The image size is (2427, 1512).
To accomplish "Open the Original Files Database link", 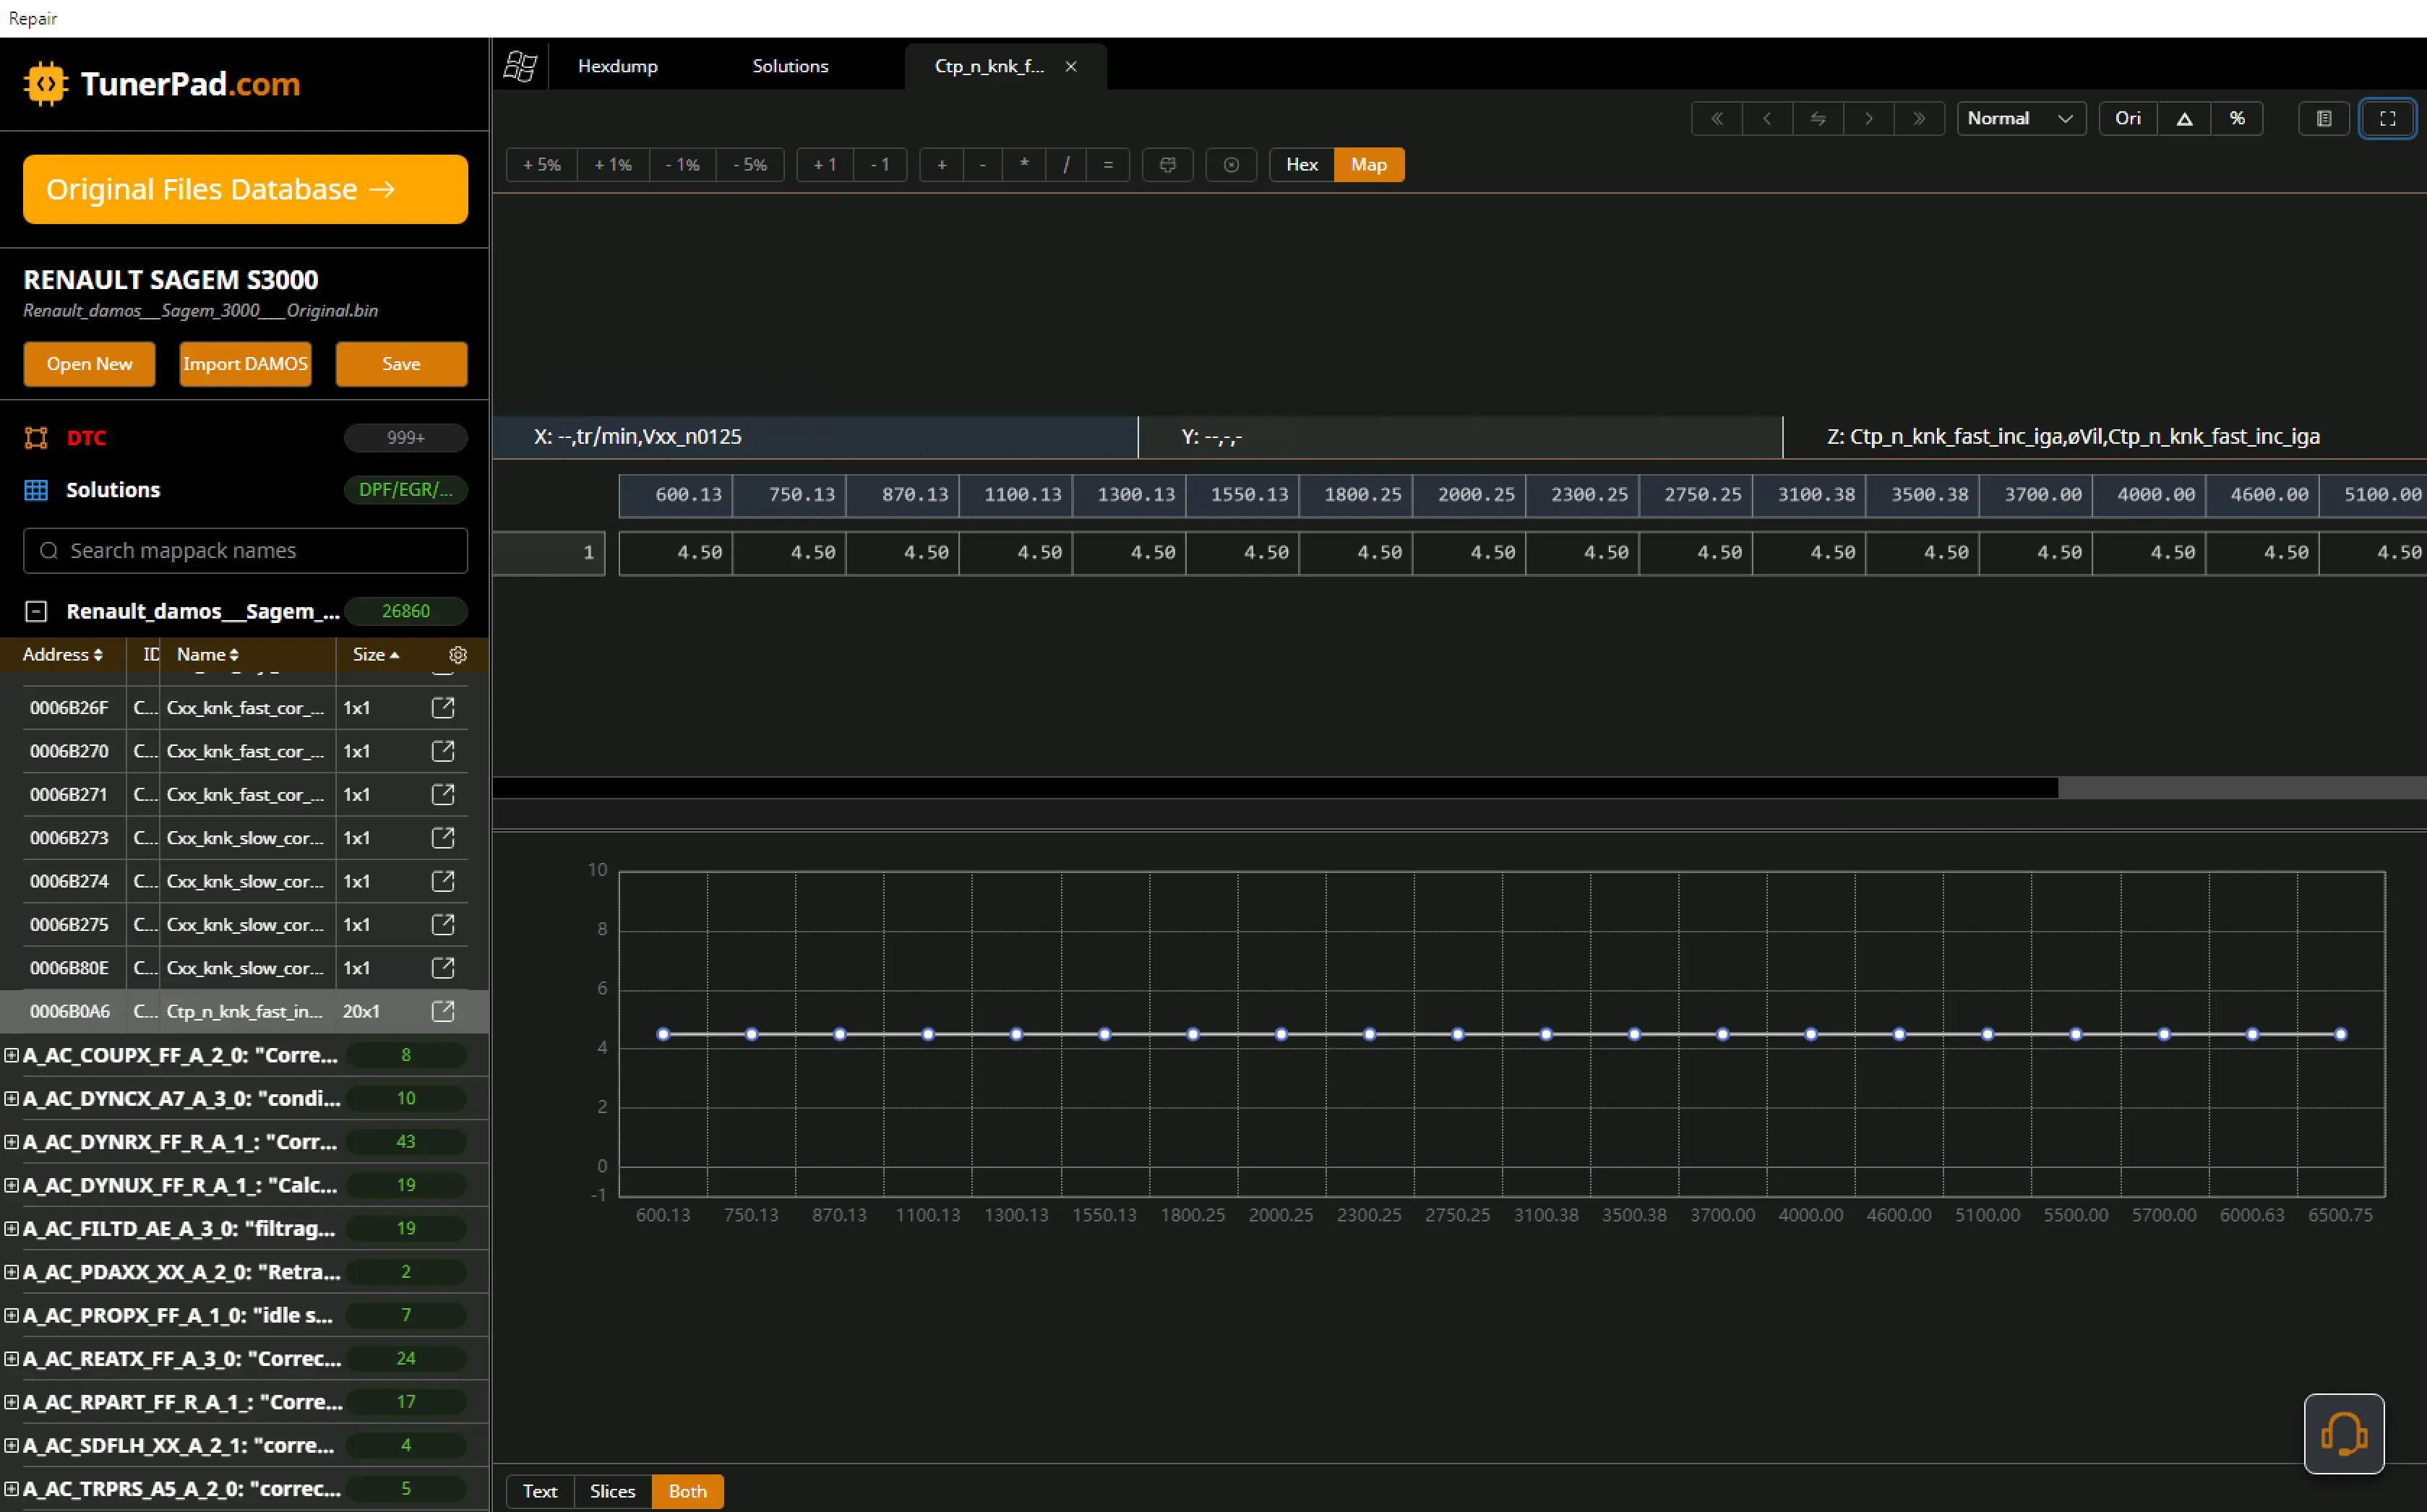I will pos(245,189).
